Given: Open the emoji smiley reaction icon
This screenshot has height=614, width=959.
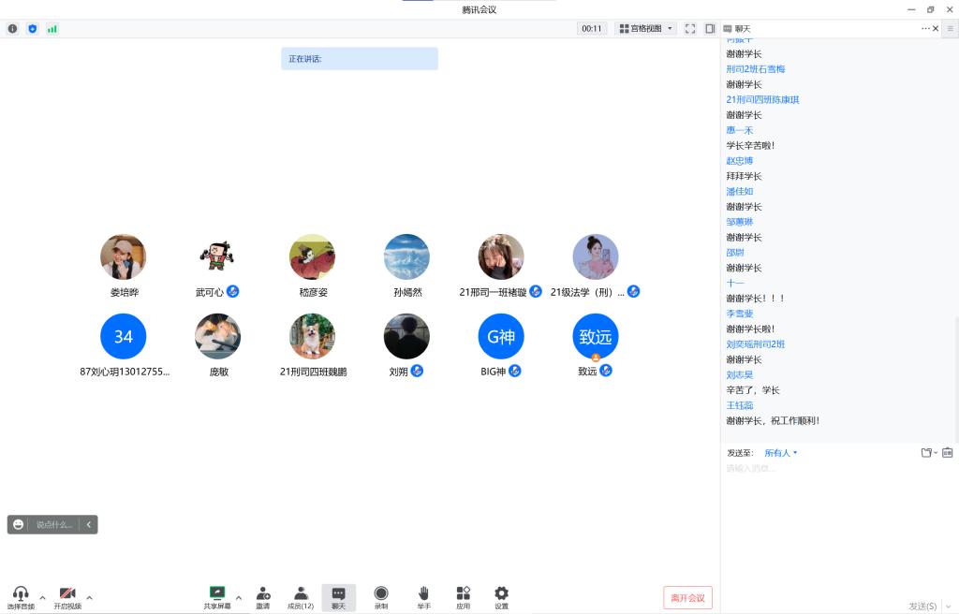Looking at the screenshot, I should [x=19, y=525].
